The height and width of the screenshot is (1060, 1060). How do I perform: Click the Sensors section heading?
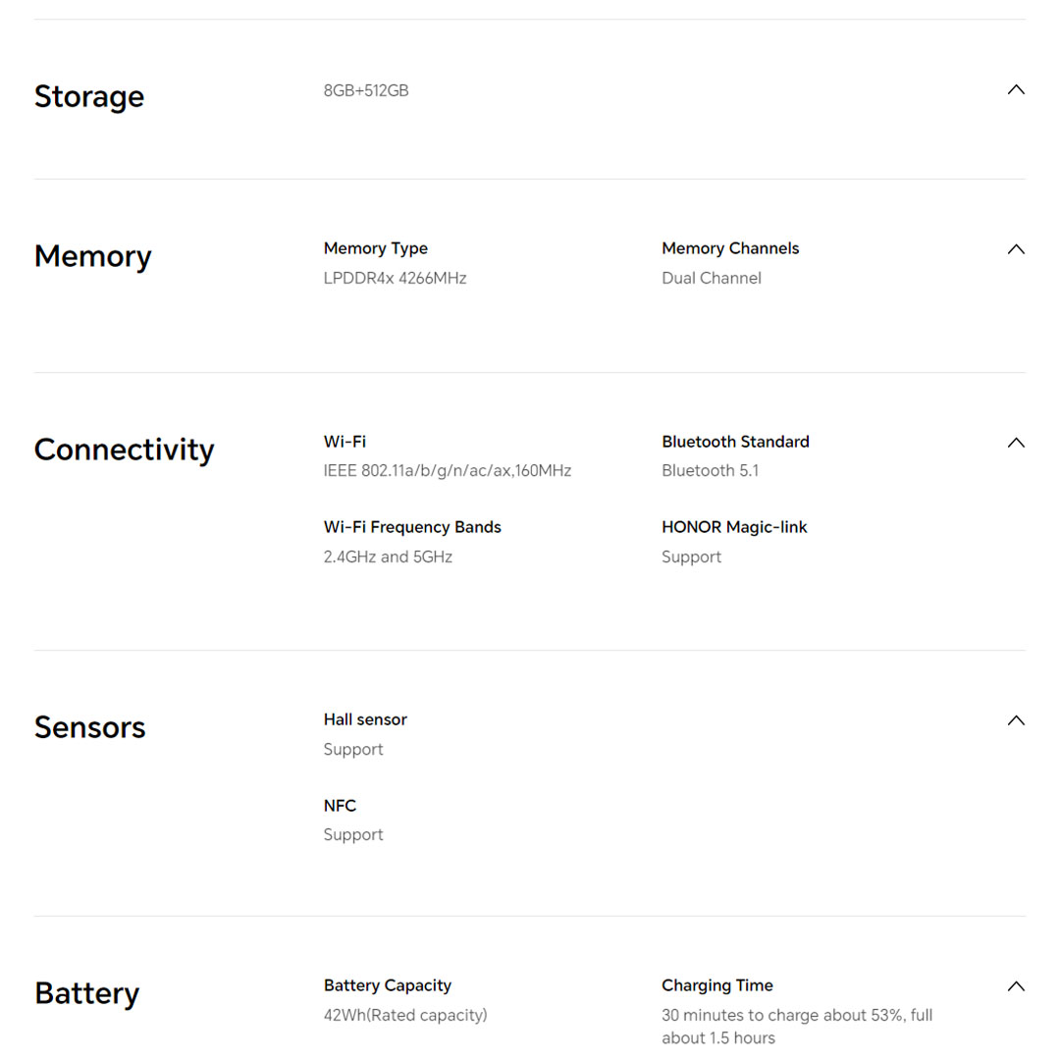tap(90, 727)
